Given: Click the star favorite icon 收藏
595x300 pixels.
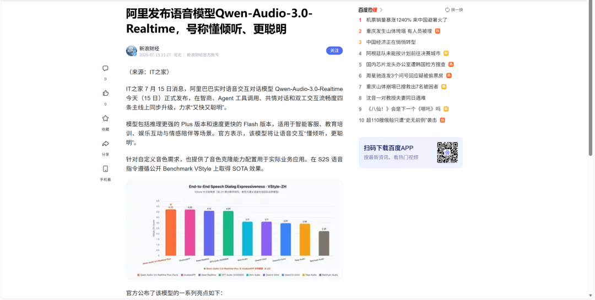Looking at the screenshot, I should coord(105,118).
